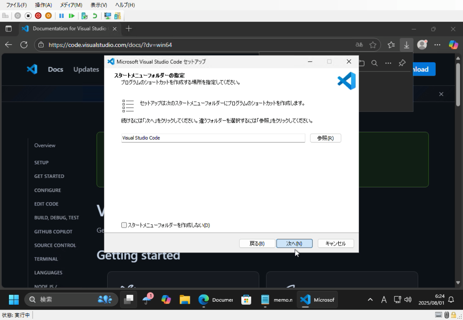Click the Edge address bar URL
The width and height of the screenshot is (463, 320).
click(x=110, y=45)
